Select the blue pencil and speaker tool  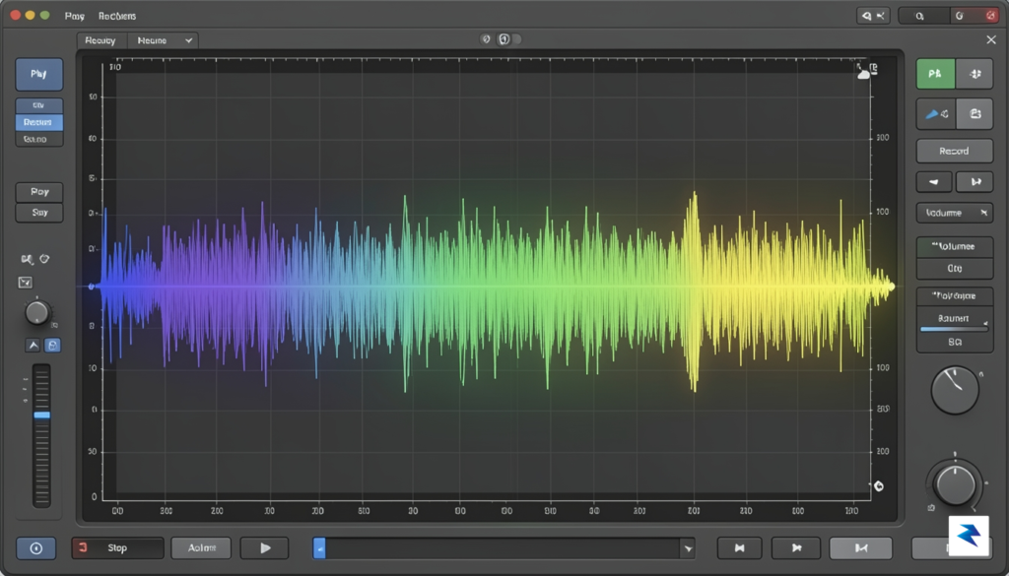(936, 114)
